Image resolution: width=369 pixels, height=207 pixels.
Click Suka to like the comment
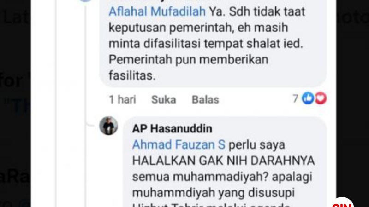[x=164, y=99]
